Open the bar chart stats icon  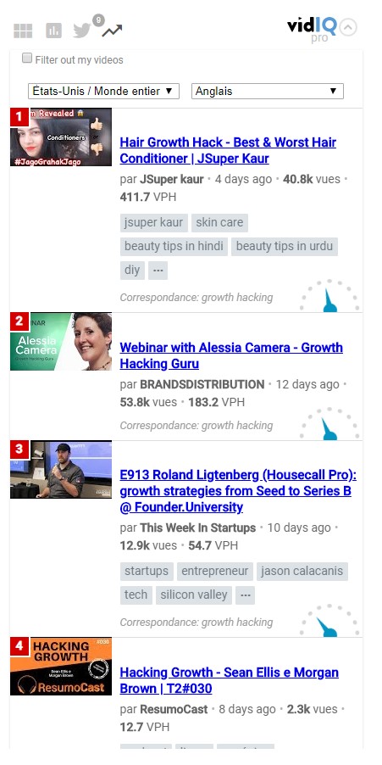[53, 31]
